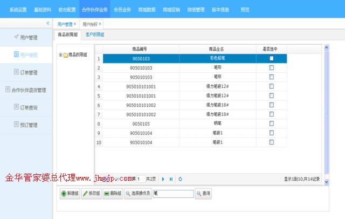
Task: Open 合作伙伴退货管理 in the sidebar
Action: [26, 90]
